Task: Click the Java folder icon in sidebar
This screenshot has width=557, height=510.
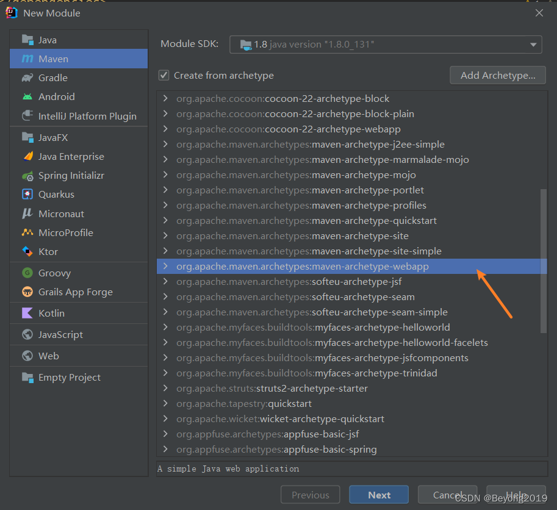Action: point(27,40)
